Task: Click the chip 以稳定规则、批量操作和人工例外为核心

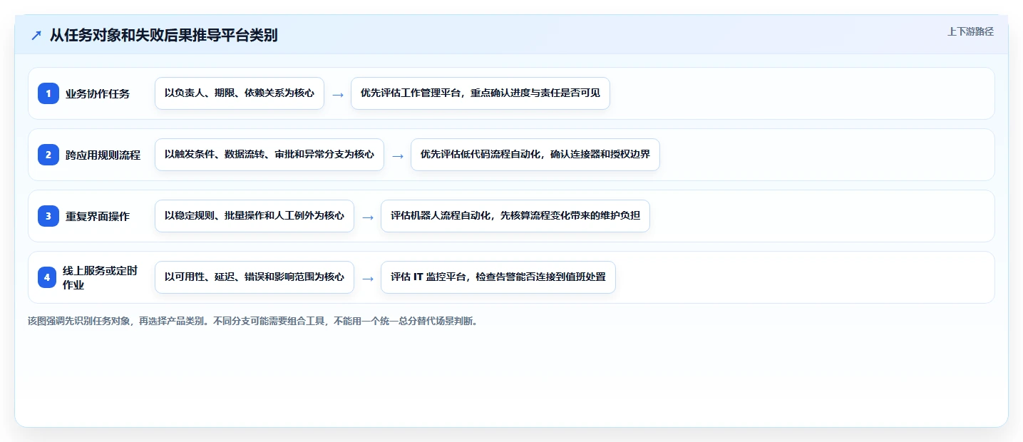Action: tap(255, 216)
